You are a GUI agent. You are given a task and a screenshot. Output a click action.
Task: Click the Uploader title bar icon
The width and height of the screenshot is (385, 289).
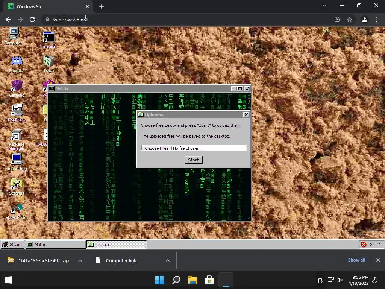coord(141,114)
